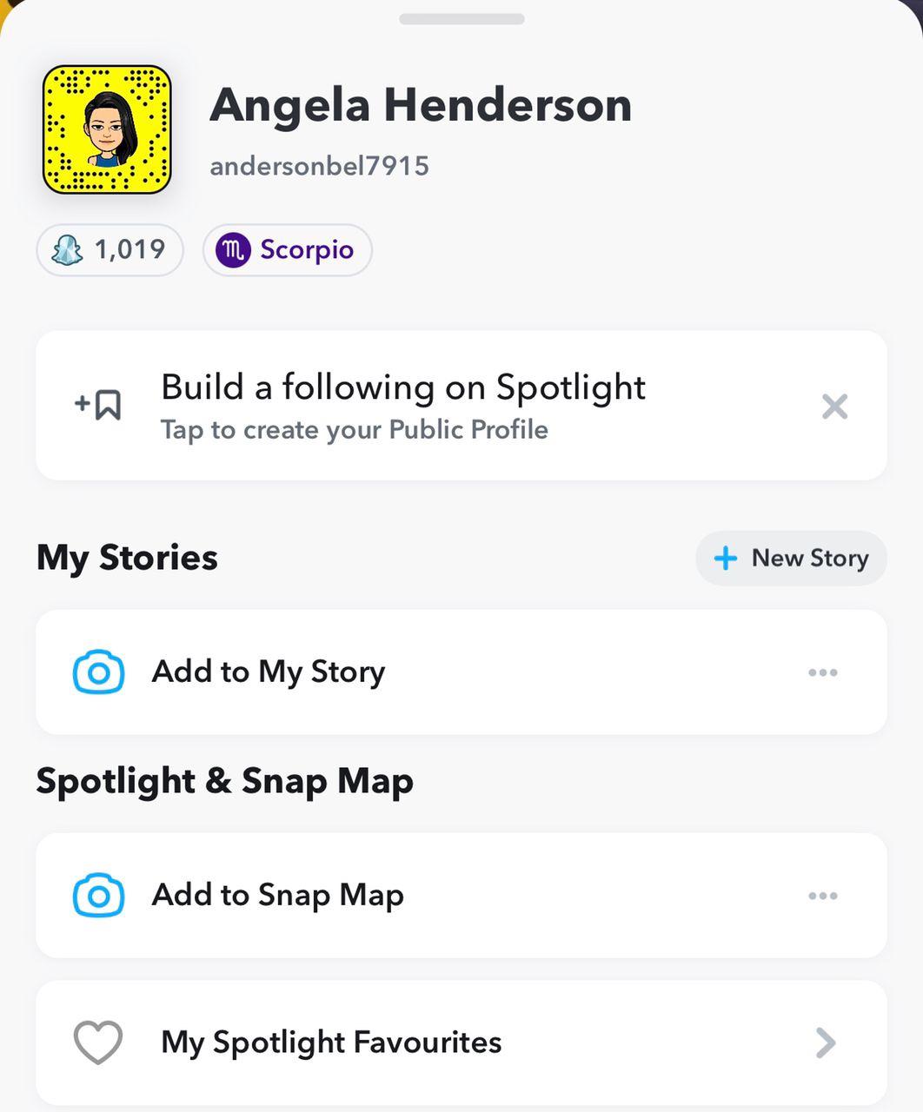Image resolution: width=923 pixels, height=1112 pixels.
Task: Tap the Snap Map camera icon
Action: tap(98, 895)
